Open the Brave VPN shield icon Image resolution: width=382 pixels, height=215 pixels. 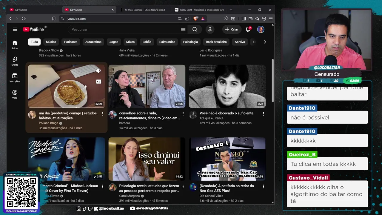pos(264,19)
